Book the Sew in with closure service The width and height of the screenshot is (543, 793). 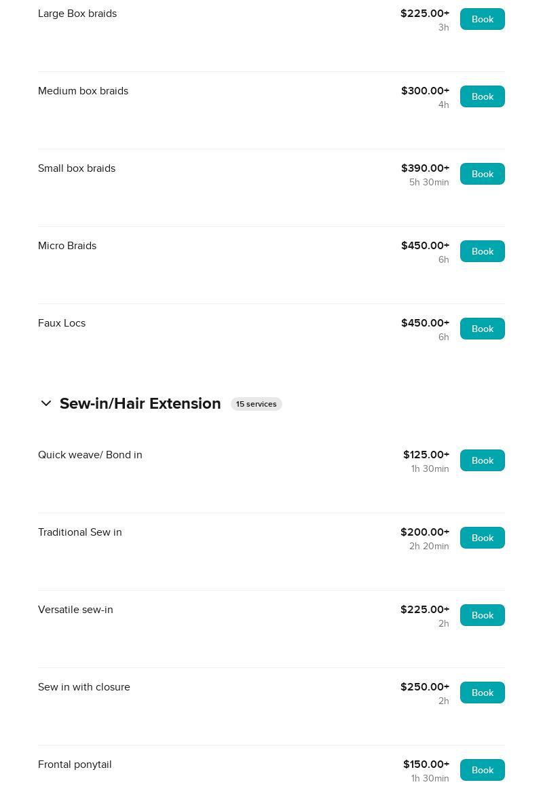[482, 693]
